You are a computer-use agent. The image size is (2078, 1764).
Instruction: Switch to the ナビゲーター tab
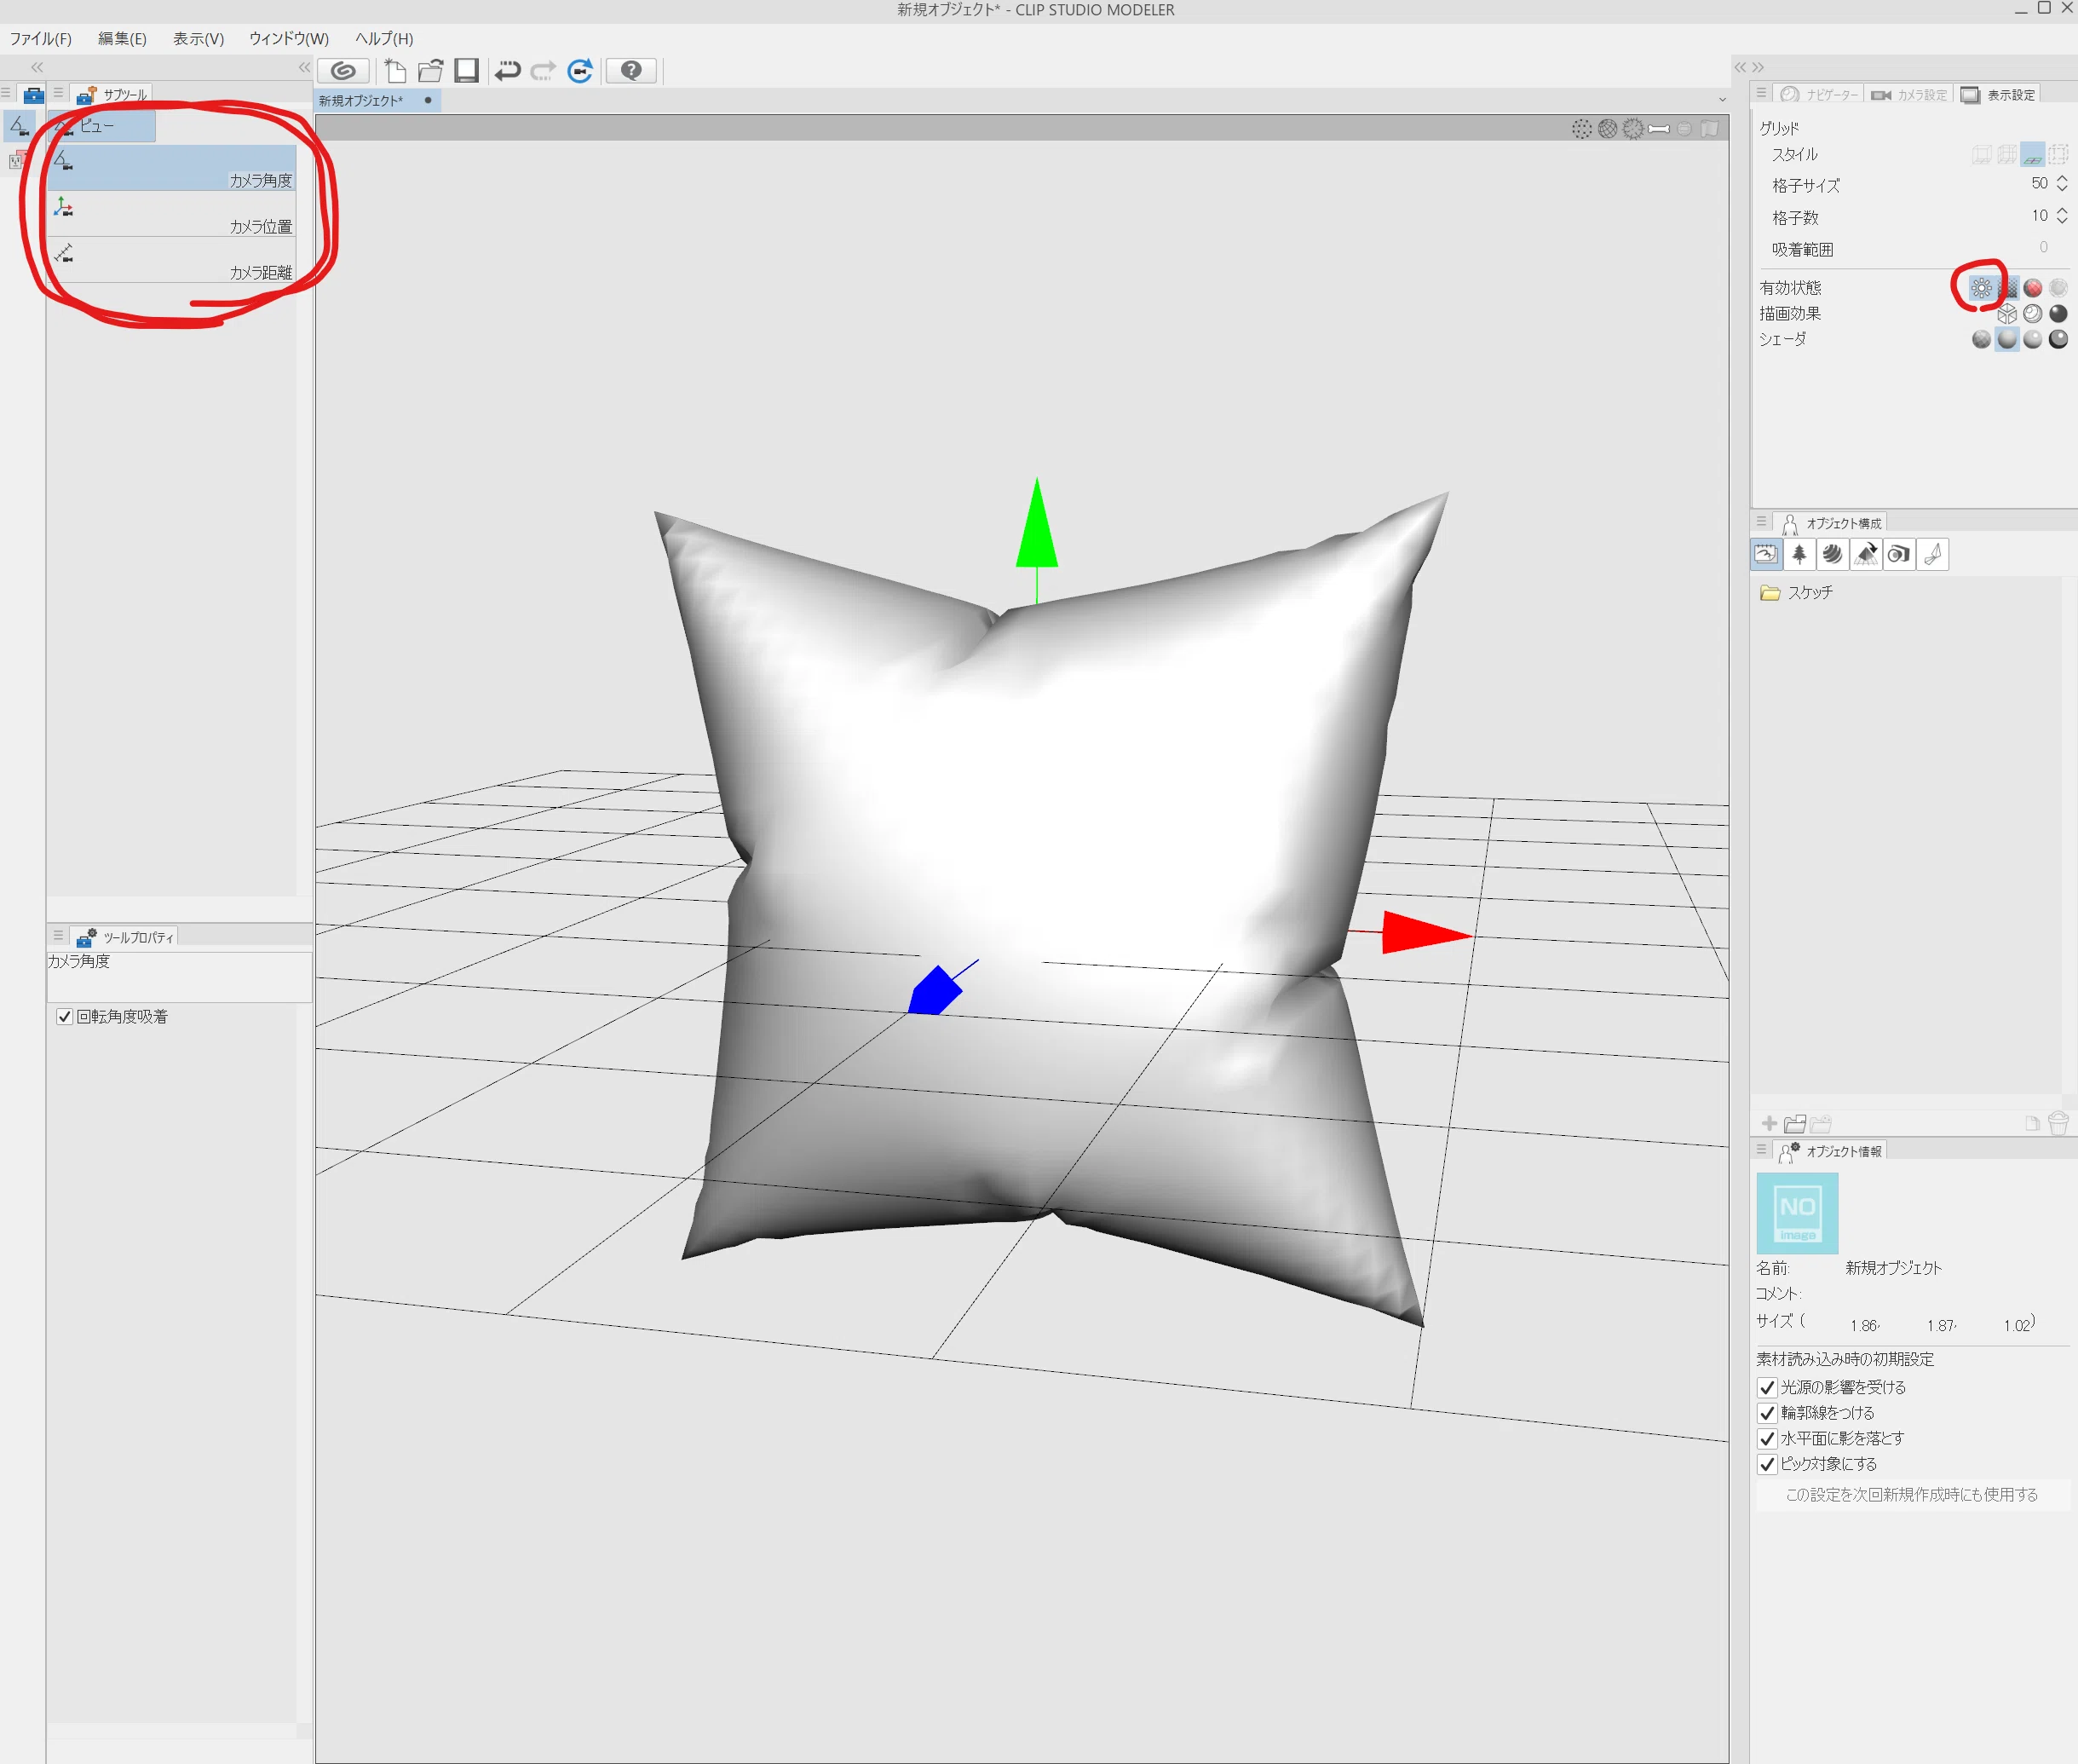1818,95
